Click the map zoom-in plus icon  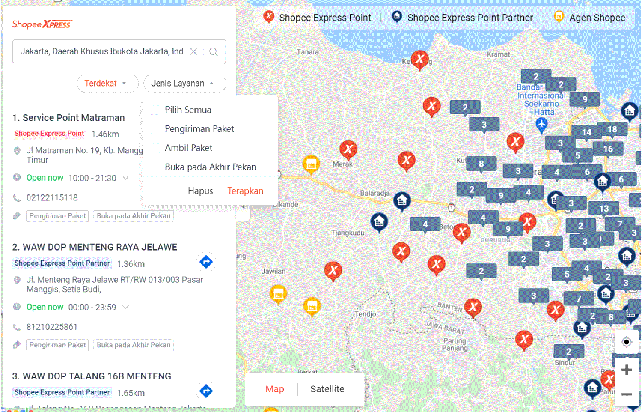coord(626,369)
